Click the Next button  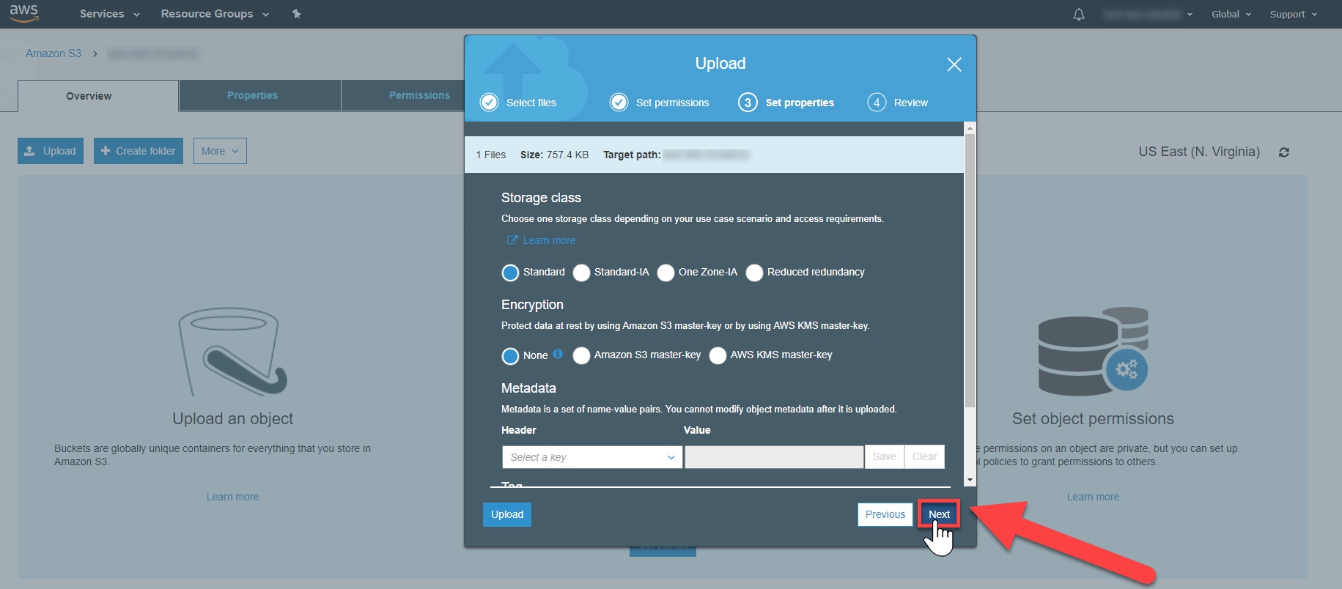[x=938, y=514]
